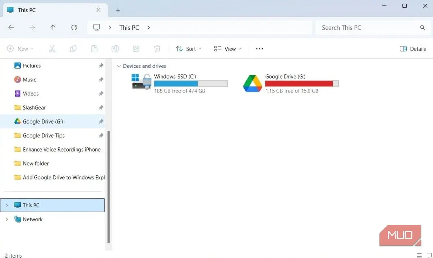
Task: Unpin Videos using its pin icon
Action: point(101,94)
